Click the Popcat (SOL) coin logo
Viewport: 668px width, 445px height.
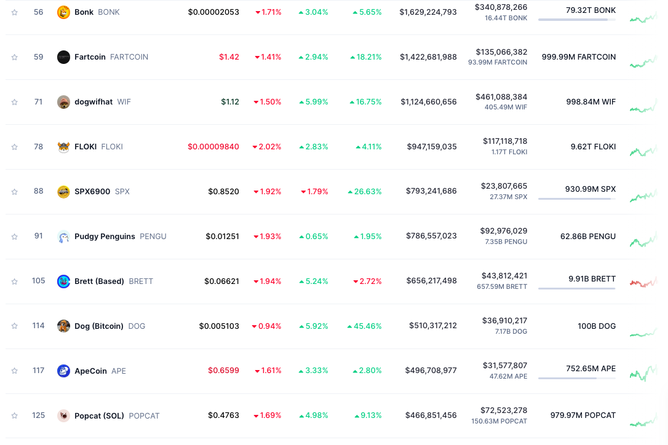tap(63, 416)
